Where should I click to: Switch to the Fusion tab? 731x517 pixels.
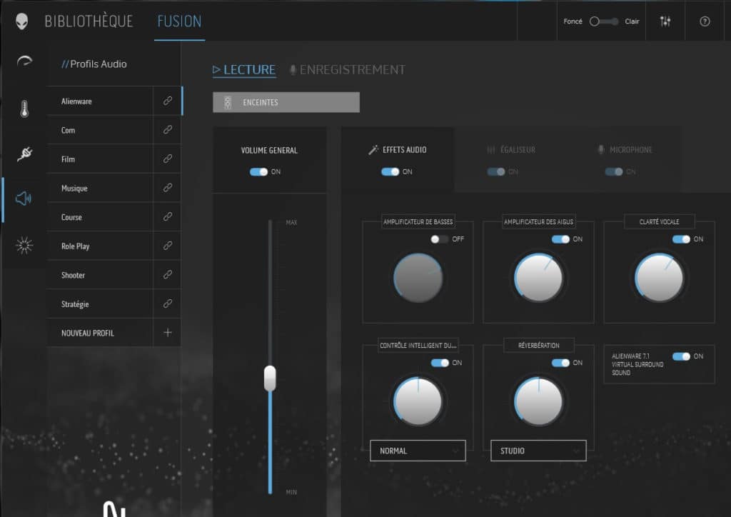179,21
